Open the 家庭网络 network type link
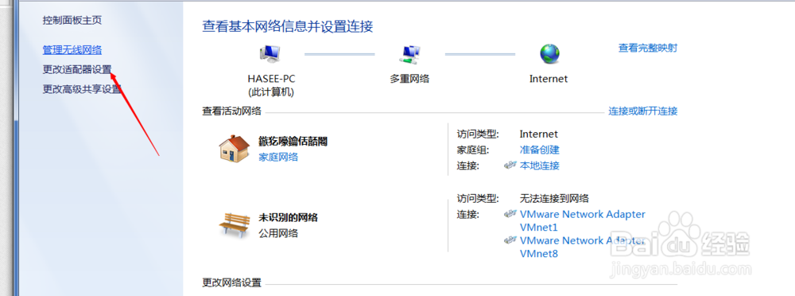795x296 pixels. pos(278,157)
